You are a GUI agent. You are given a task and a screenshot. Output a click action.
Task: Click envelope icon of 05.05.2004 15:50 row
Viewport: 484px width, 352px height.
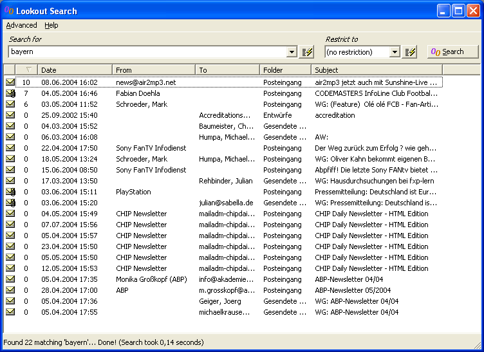pos(10,257)
